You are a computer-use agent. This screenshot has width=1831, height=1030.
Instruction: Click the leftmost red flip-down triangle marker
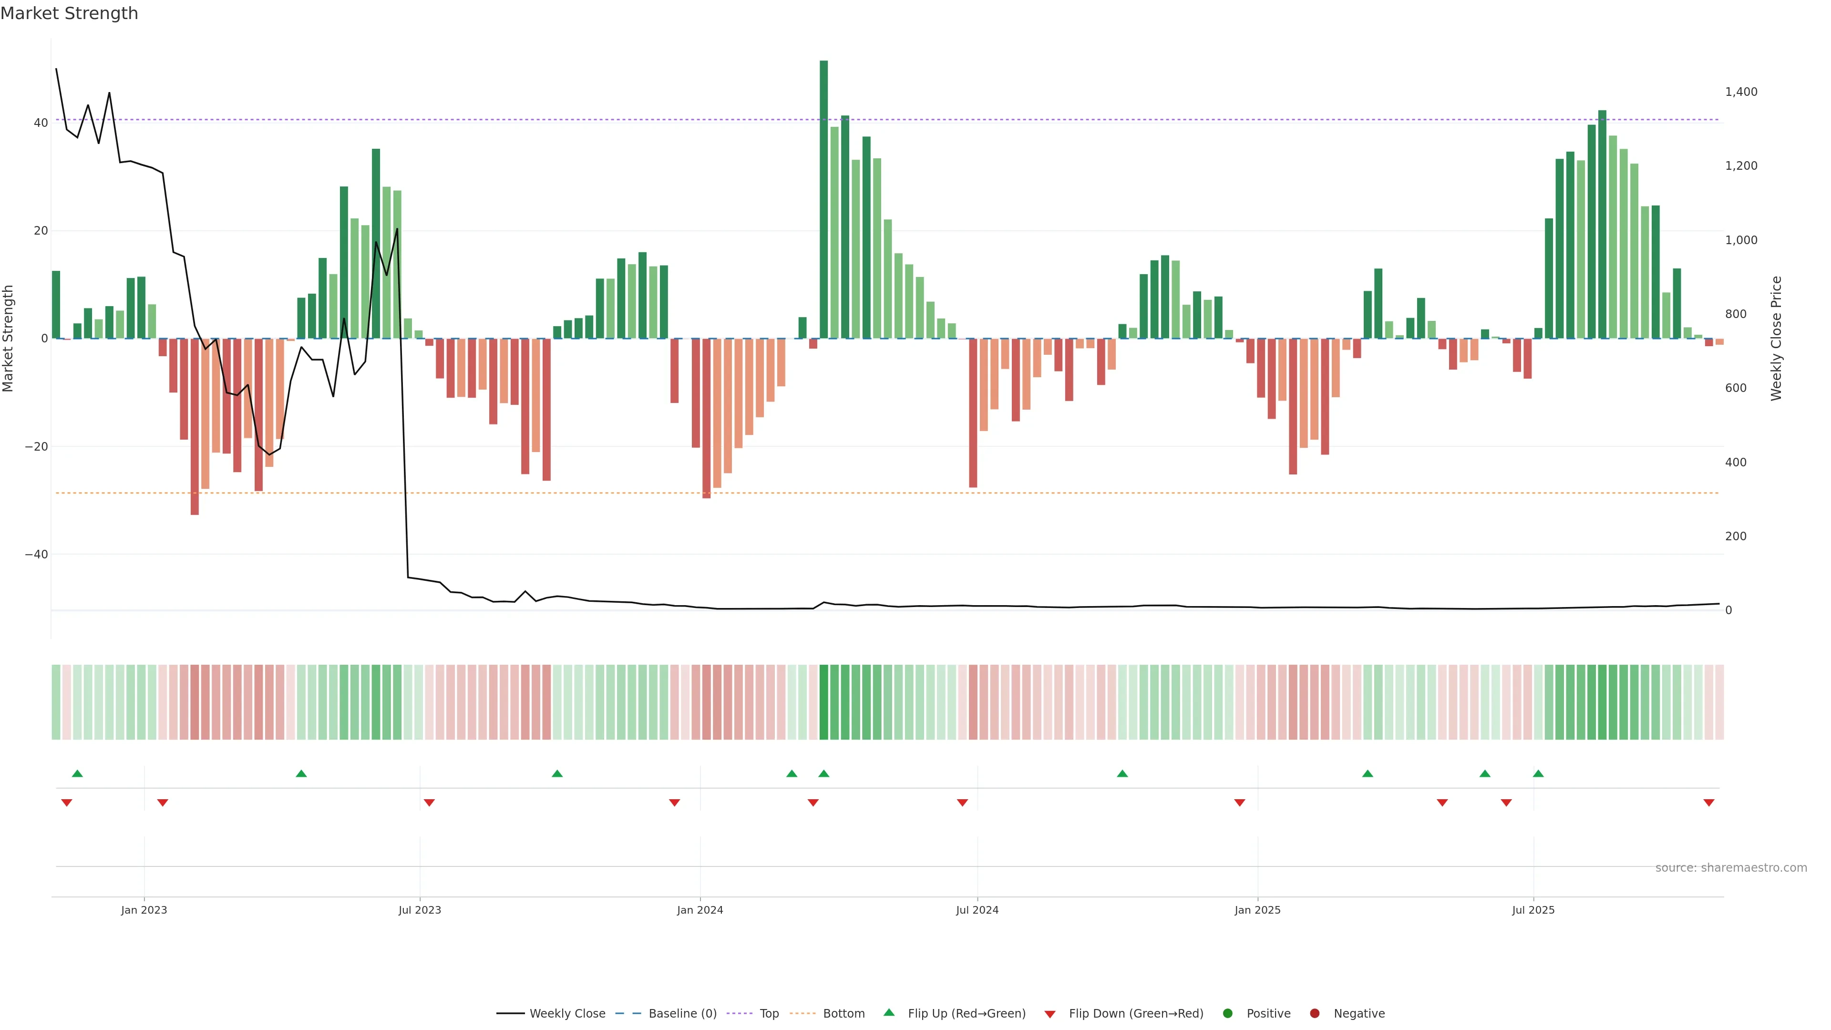tap(67, 803)
